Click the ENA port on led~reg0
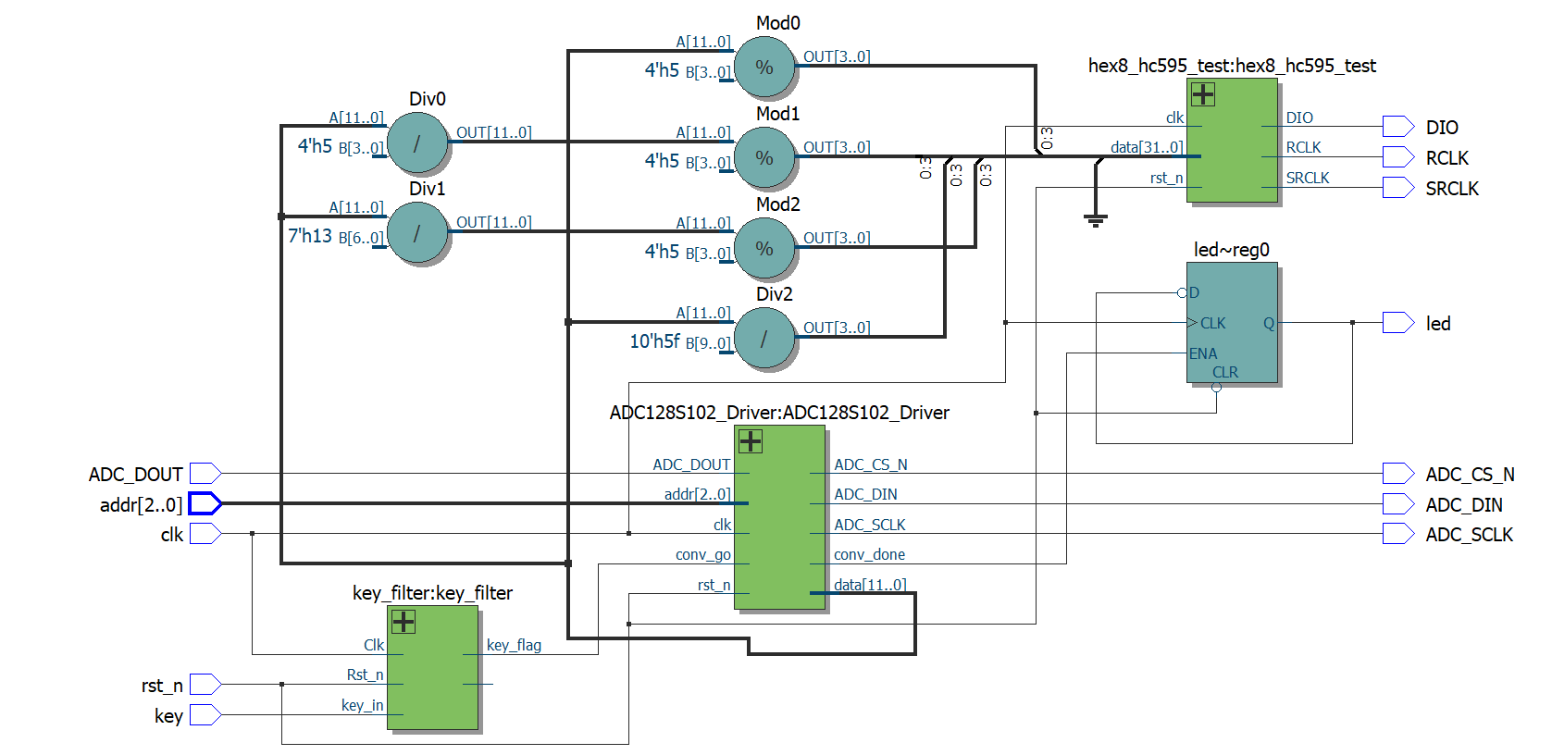 pyautogui.click(x=1203, y=353)
